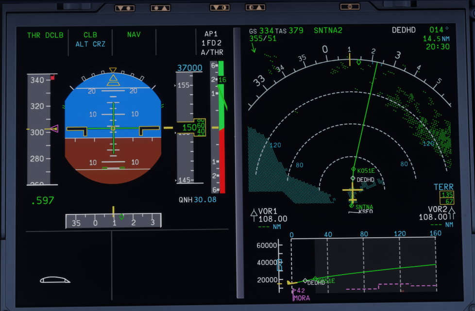Click the Mach number .597 readout
This screenshot has height=311, width=475.
43,200
